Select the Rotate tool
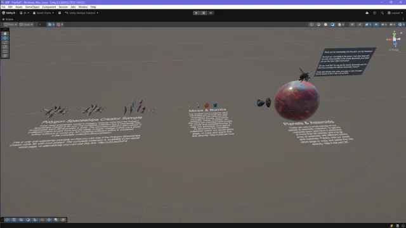 [x=5, y=42]
